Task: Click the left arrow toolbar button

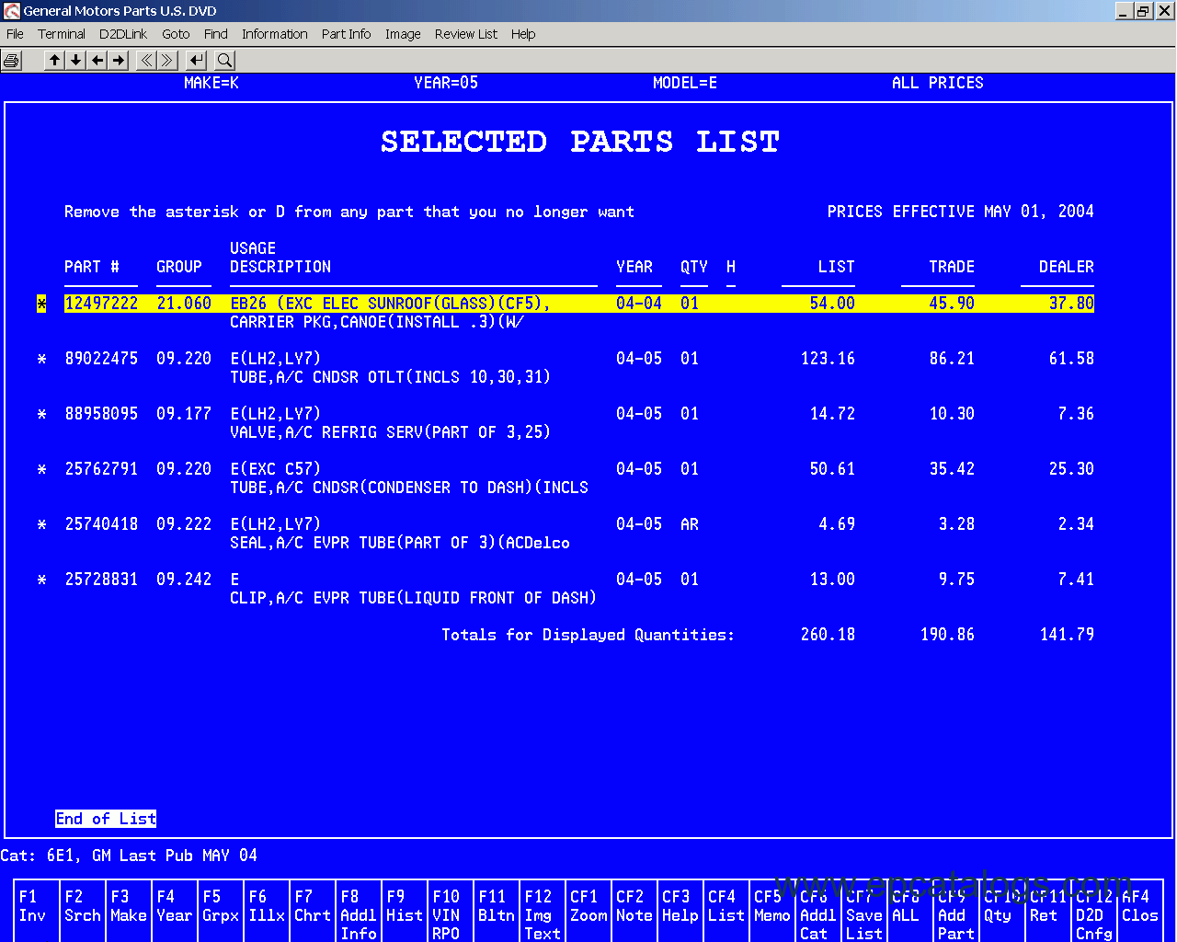Action: (97, 61)
